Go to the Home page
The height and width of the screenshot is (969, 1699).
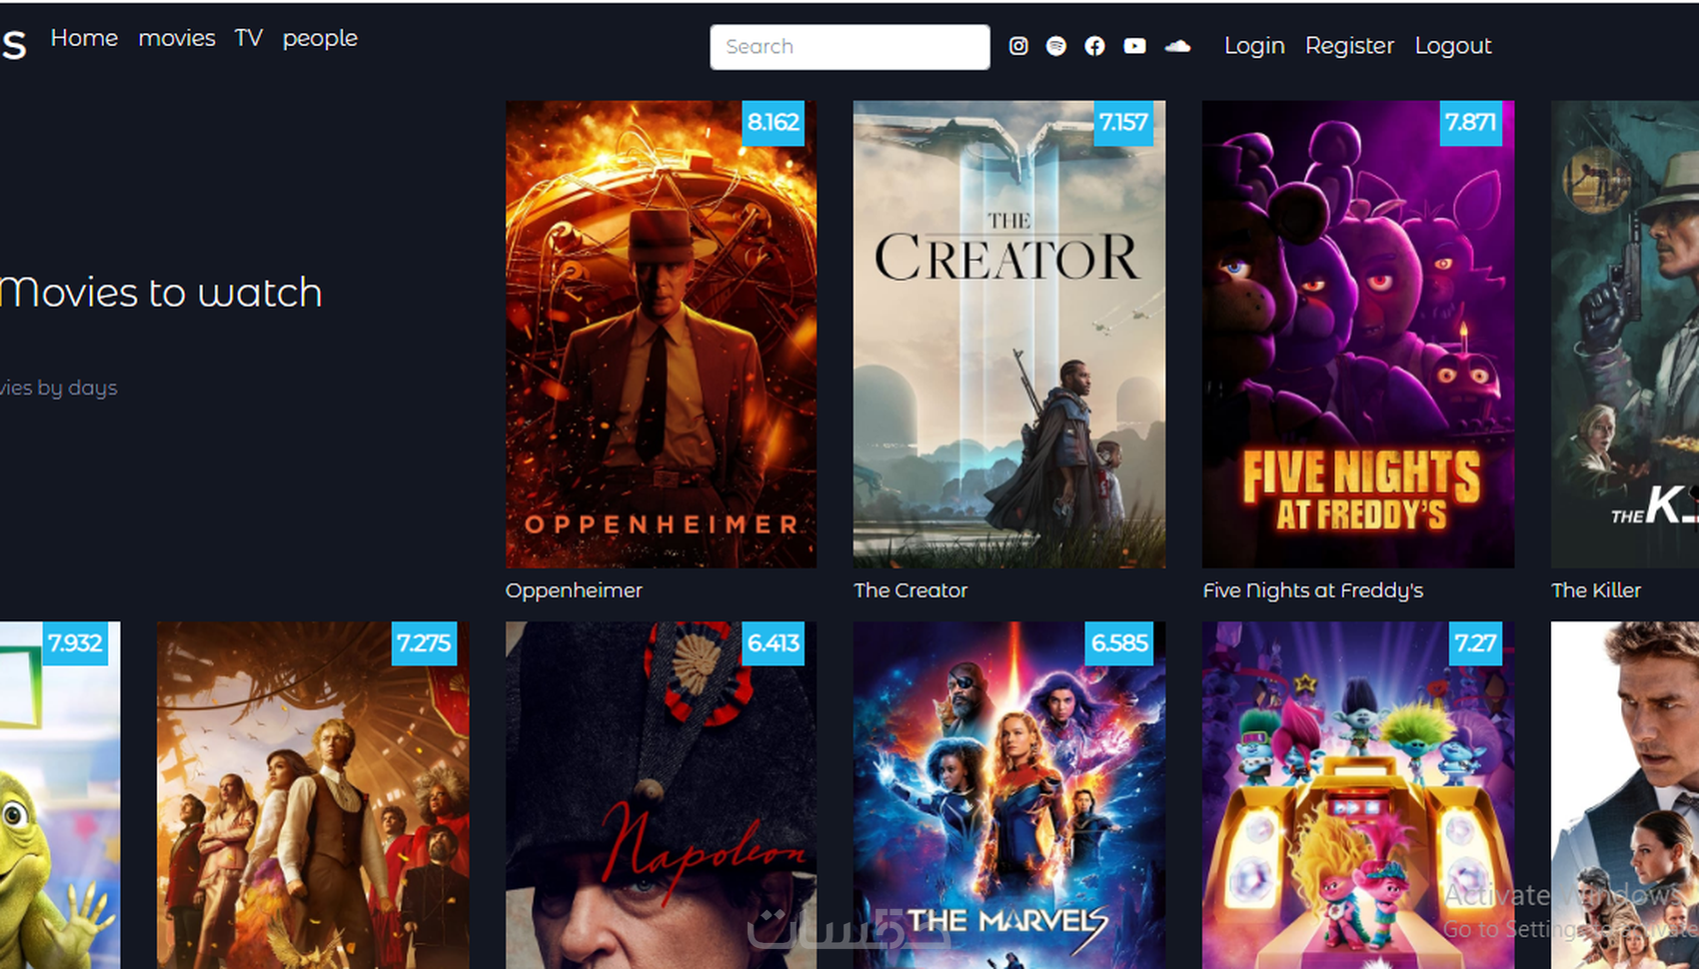tap(84, 38)
